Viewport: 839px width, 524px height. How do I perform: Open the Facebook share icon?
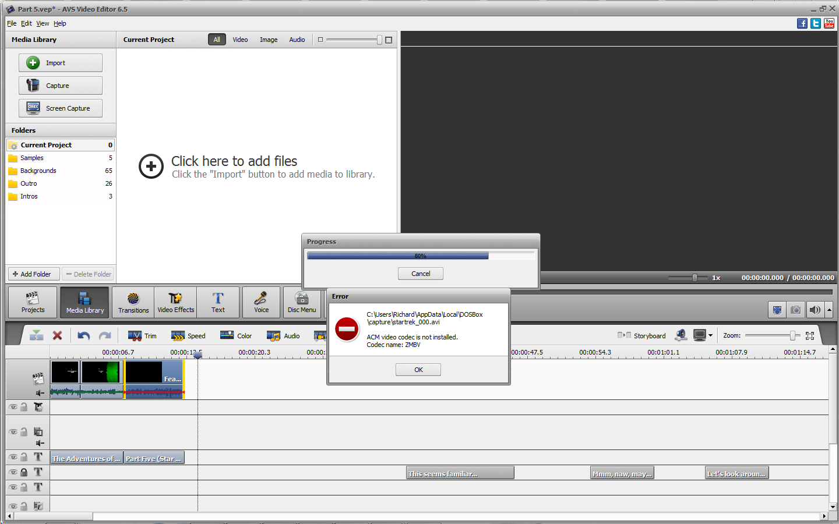point(802,23)
